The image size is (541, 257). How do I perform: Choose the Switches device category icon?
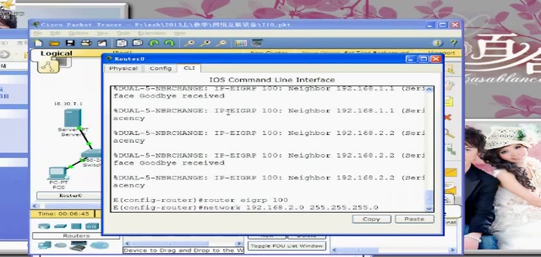61,226
